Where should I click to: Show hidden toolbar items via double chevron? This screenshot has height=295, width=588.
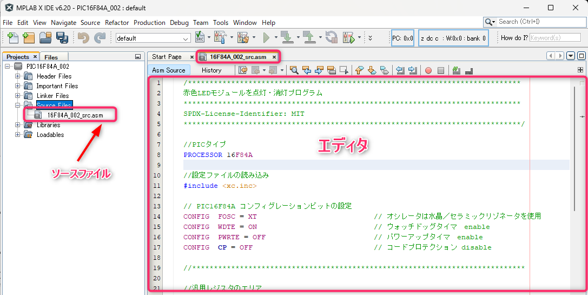click(x=370, y=38)
